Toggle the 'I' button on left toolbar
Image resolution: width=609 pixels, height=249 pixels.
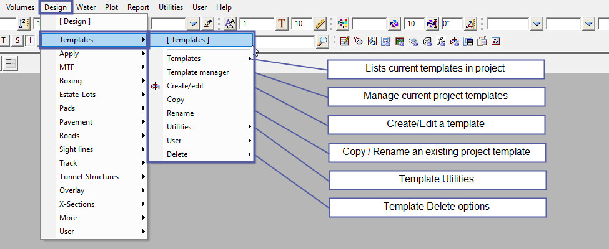(x=30, y=41)
